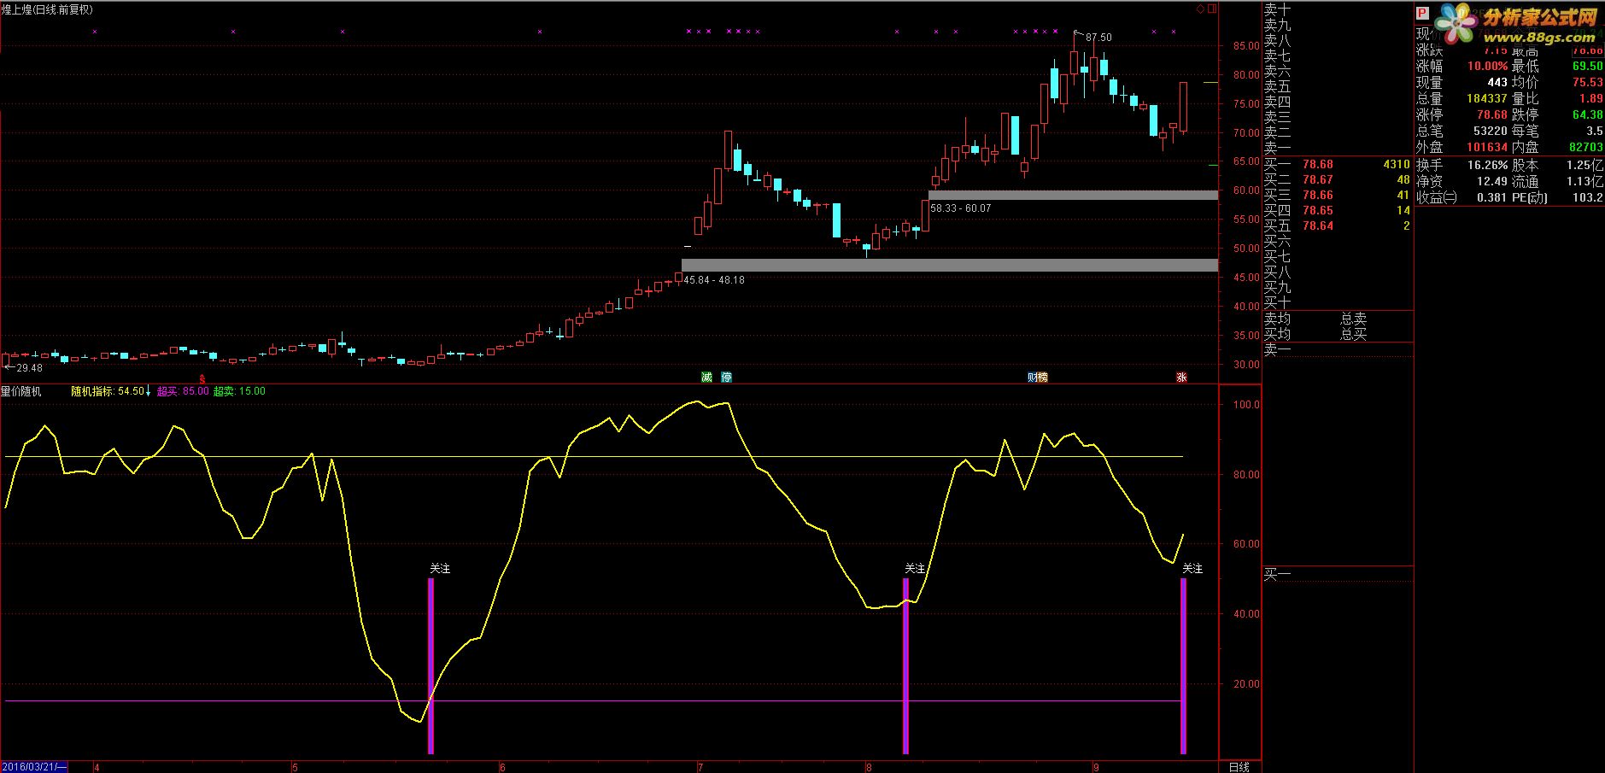The image size is (1605, 773).
Task: Click the 随机指标: 54.50 value label
Action: pyautogui.click(x=108, y=391)
